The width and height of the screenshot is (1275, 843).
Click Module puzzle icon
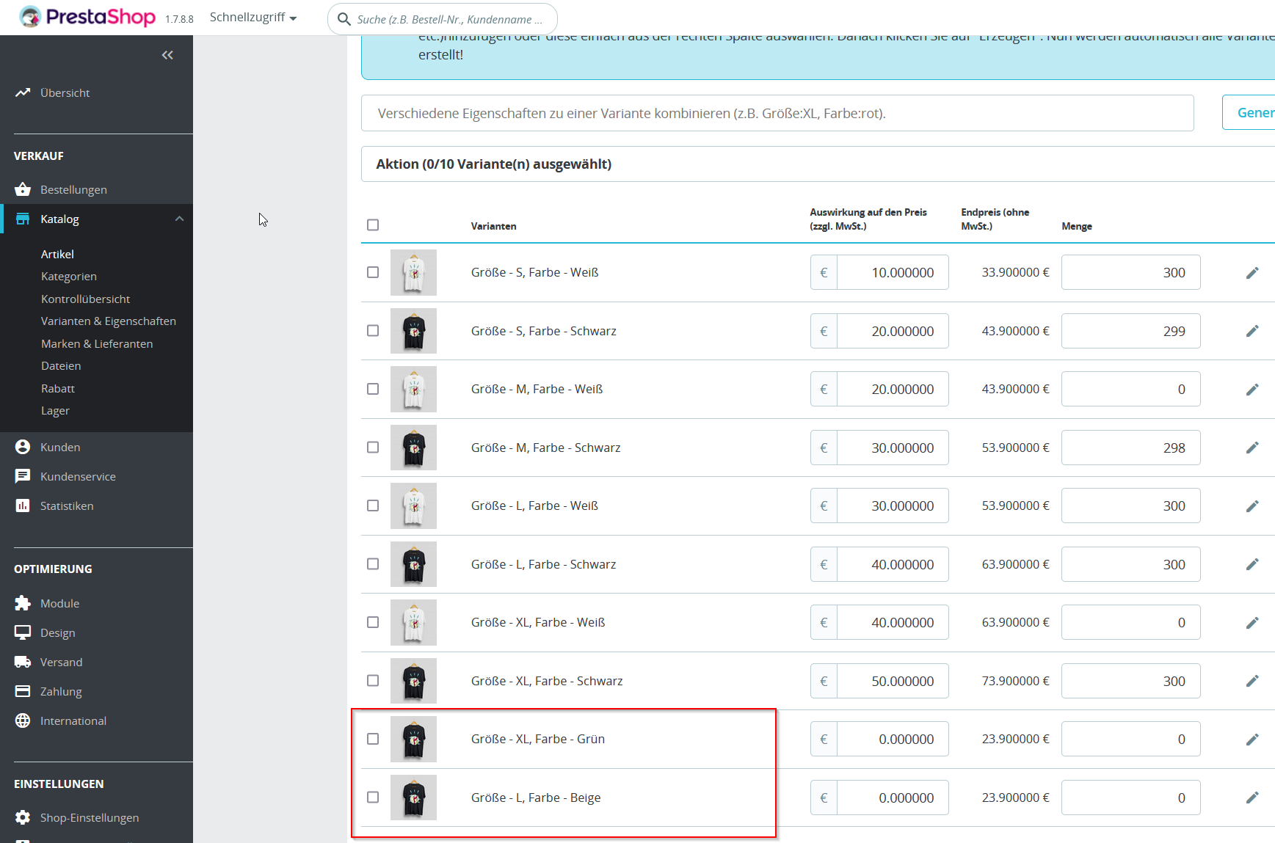pyautogui.click(x=23, y=603)
